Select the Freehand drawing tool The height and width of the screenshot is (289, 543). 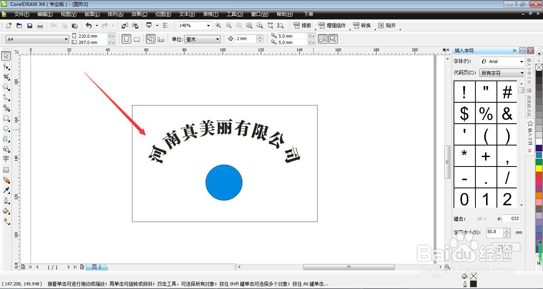pyautogui.click(x=6, y=97)
